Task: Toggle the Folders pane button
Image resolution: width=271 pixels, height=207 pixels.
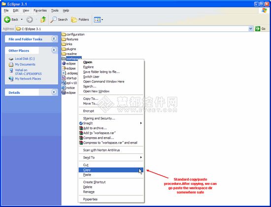Action: pyautogui.click(x=80, y=20)
